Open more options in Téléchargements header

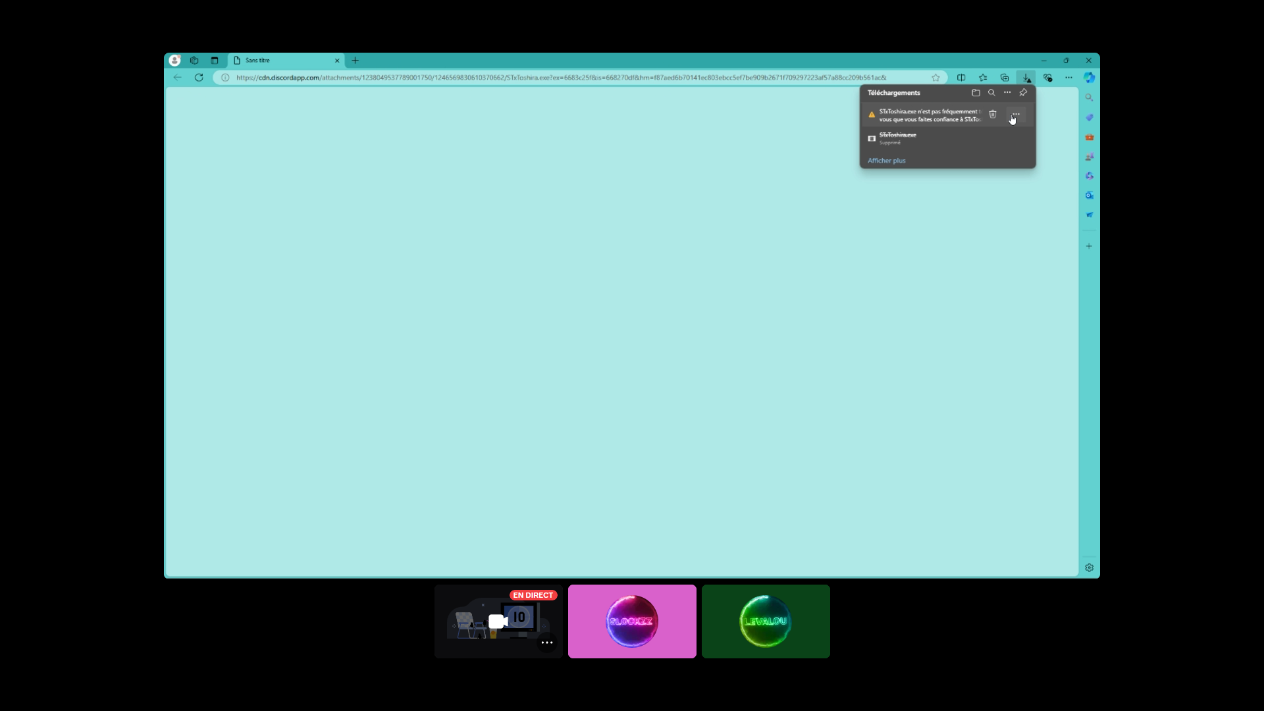click(x=1007, y=93)
